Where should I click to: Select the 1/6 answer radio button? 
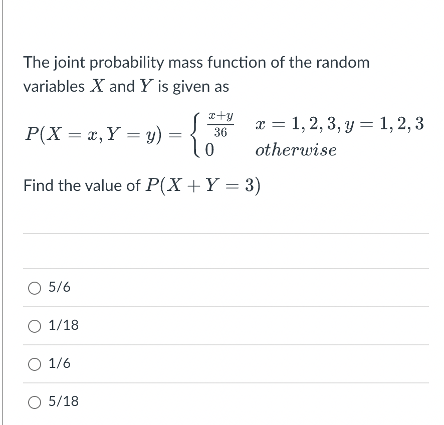(x=34, y=363)
